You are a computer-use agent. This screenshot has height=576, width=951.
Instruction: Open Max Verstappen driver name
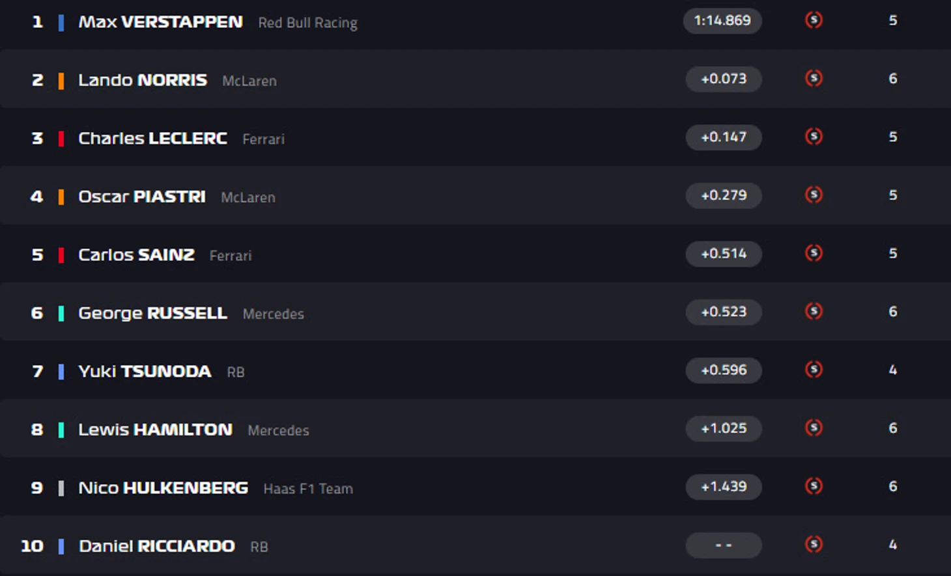(x=160, y=22)
